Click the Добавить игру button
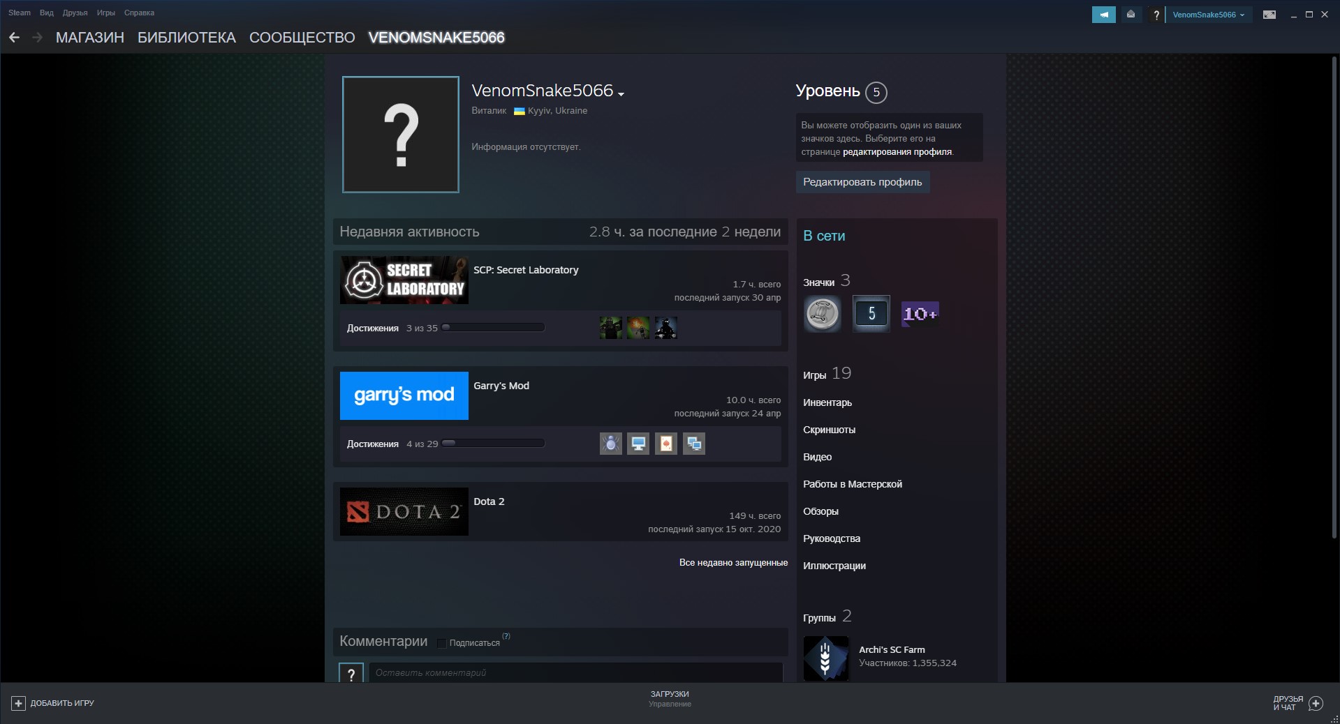 [53, 703]
